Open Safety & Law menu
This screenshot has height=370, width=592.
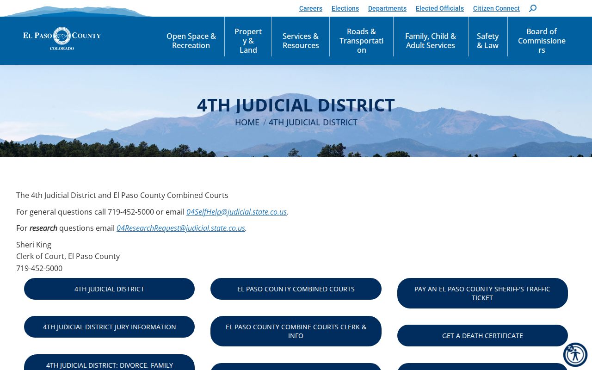pos(488,41)
